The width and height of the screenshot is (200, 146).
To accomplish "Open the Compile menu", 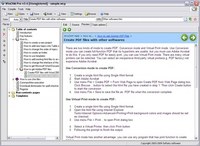I will tap(12, 9).
